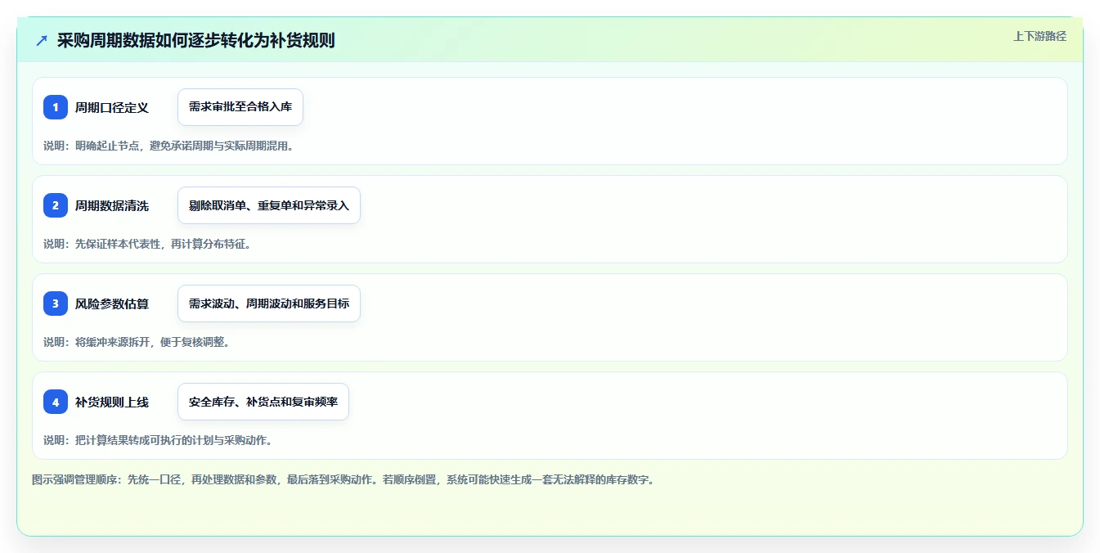Click the step 1 number badge
Image resolution: width=1100 pixels, height=553 pixels.
(x=56, y=107)
